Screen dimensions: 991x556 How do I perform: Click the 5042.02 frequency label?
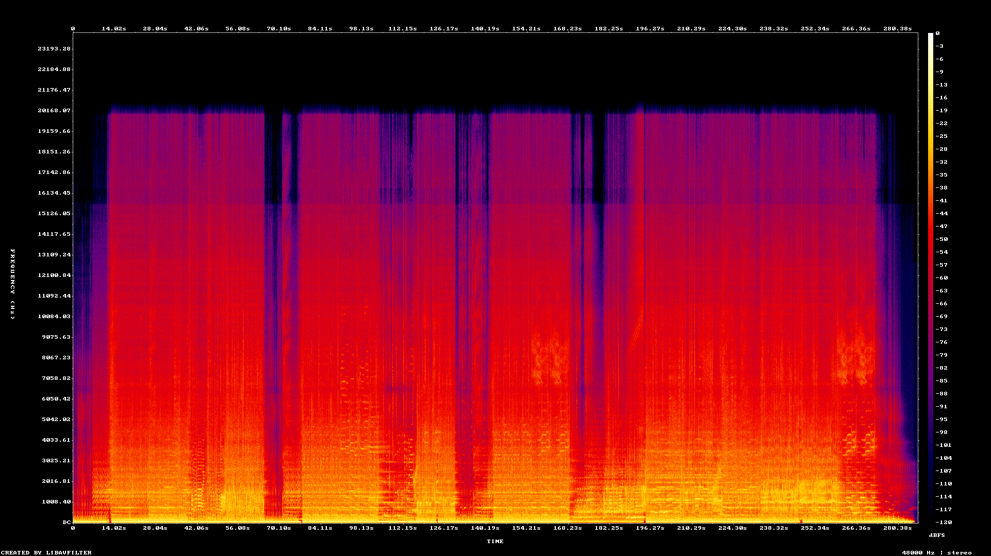tap(56, 420)
